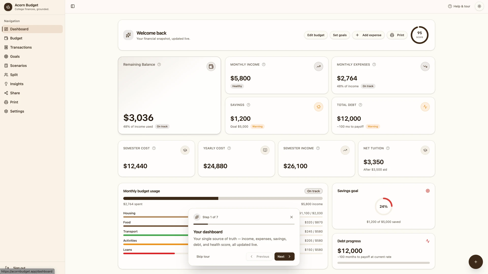Click the graduation cap icon on Semester Cost card
Screen dimensions: 488x274
tap(185, 150)
